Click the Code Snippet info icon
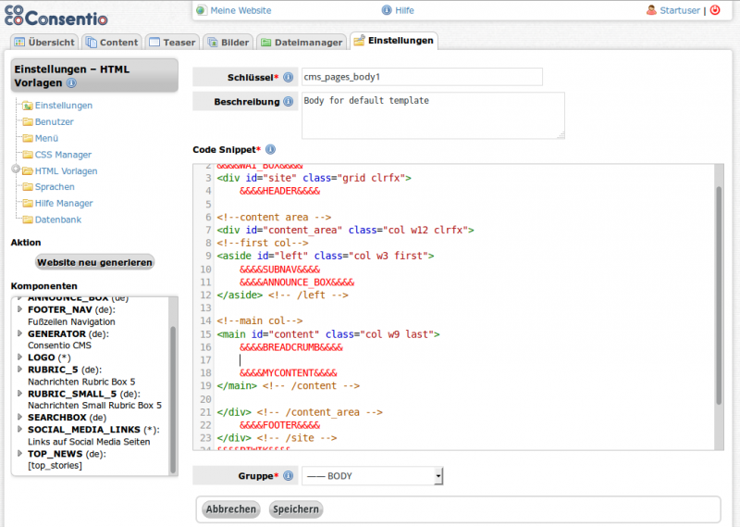 coord(271,149)
